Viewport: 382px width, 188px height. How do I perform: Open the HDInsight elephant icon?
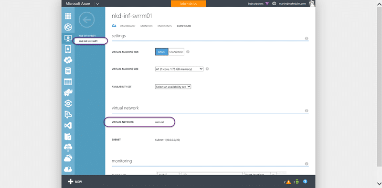click(x=68, y=92)
